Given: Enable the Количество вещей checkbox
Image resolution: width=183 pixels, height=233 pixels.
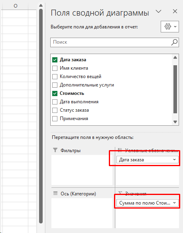Looking at the screenshot, I should (x=55, y=76).
